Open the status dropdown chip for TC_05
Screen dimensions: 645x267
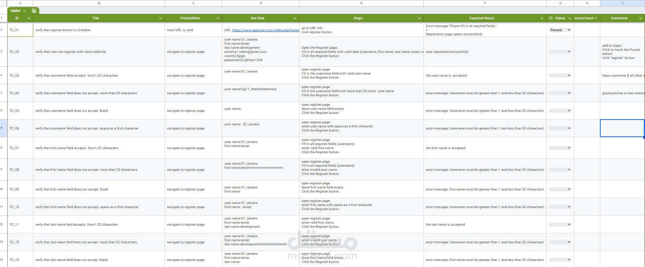[x=560, y=111]
